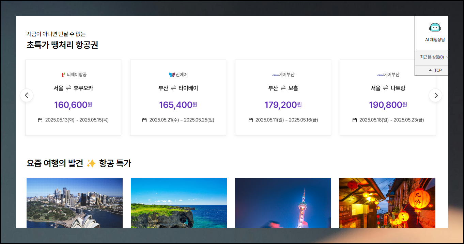Screen dimensions: 464x244
Task: Open the 부산-타이베이 165,400원 flight card
Action: click(178, 98)
